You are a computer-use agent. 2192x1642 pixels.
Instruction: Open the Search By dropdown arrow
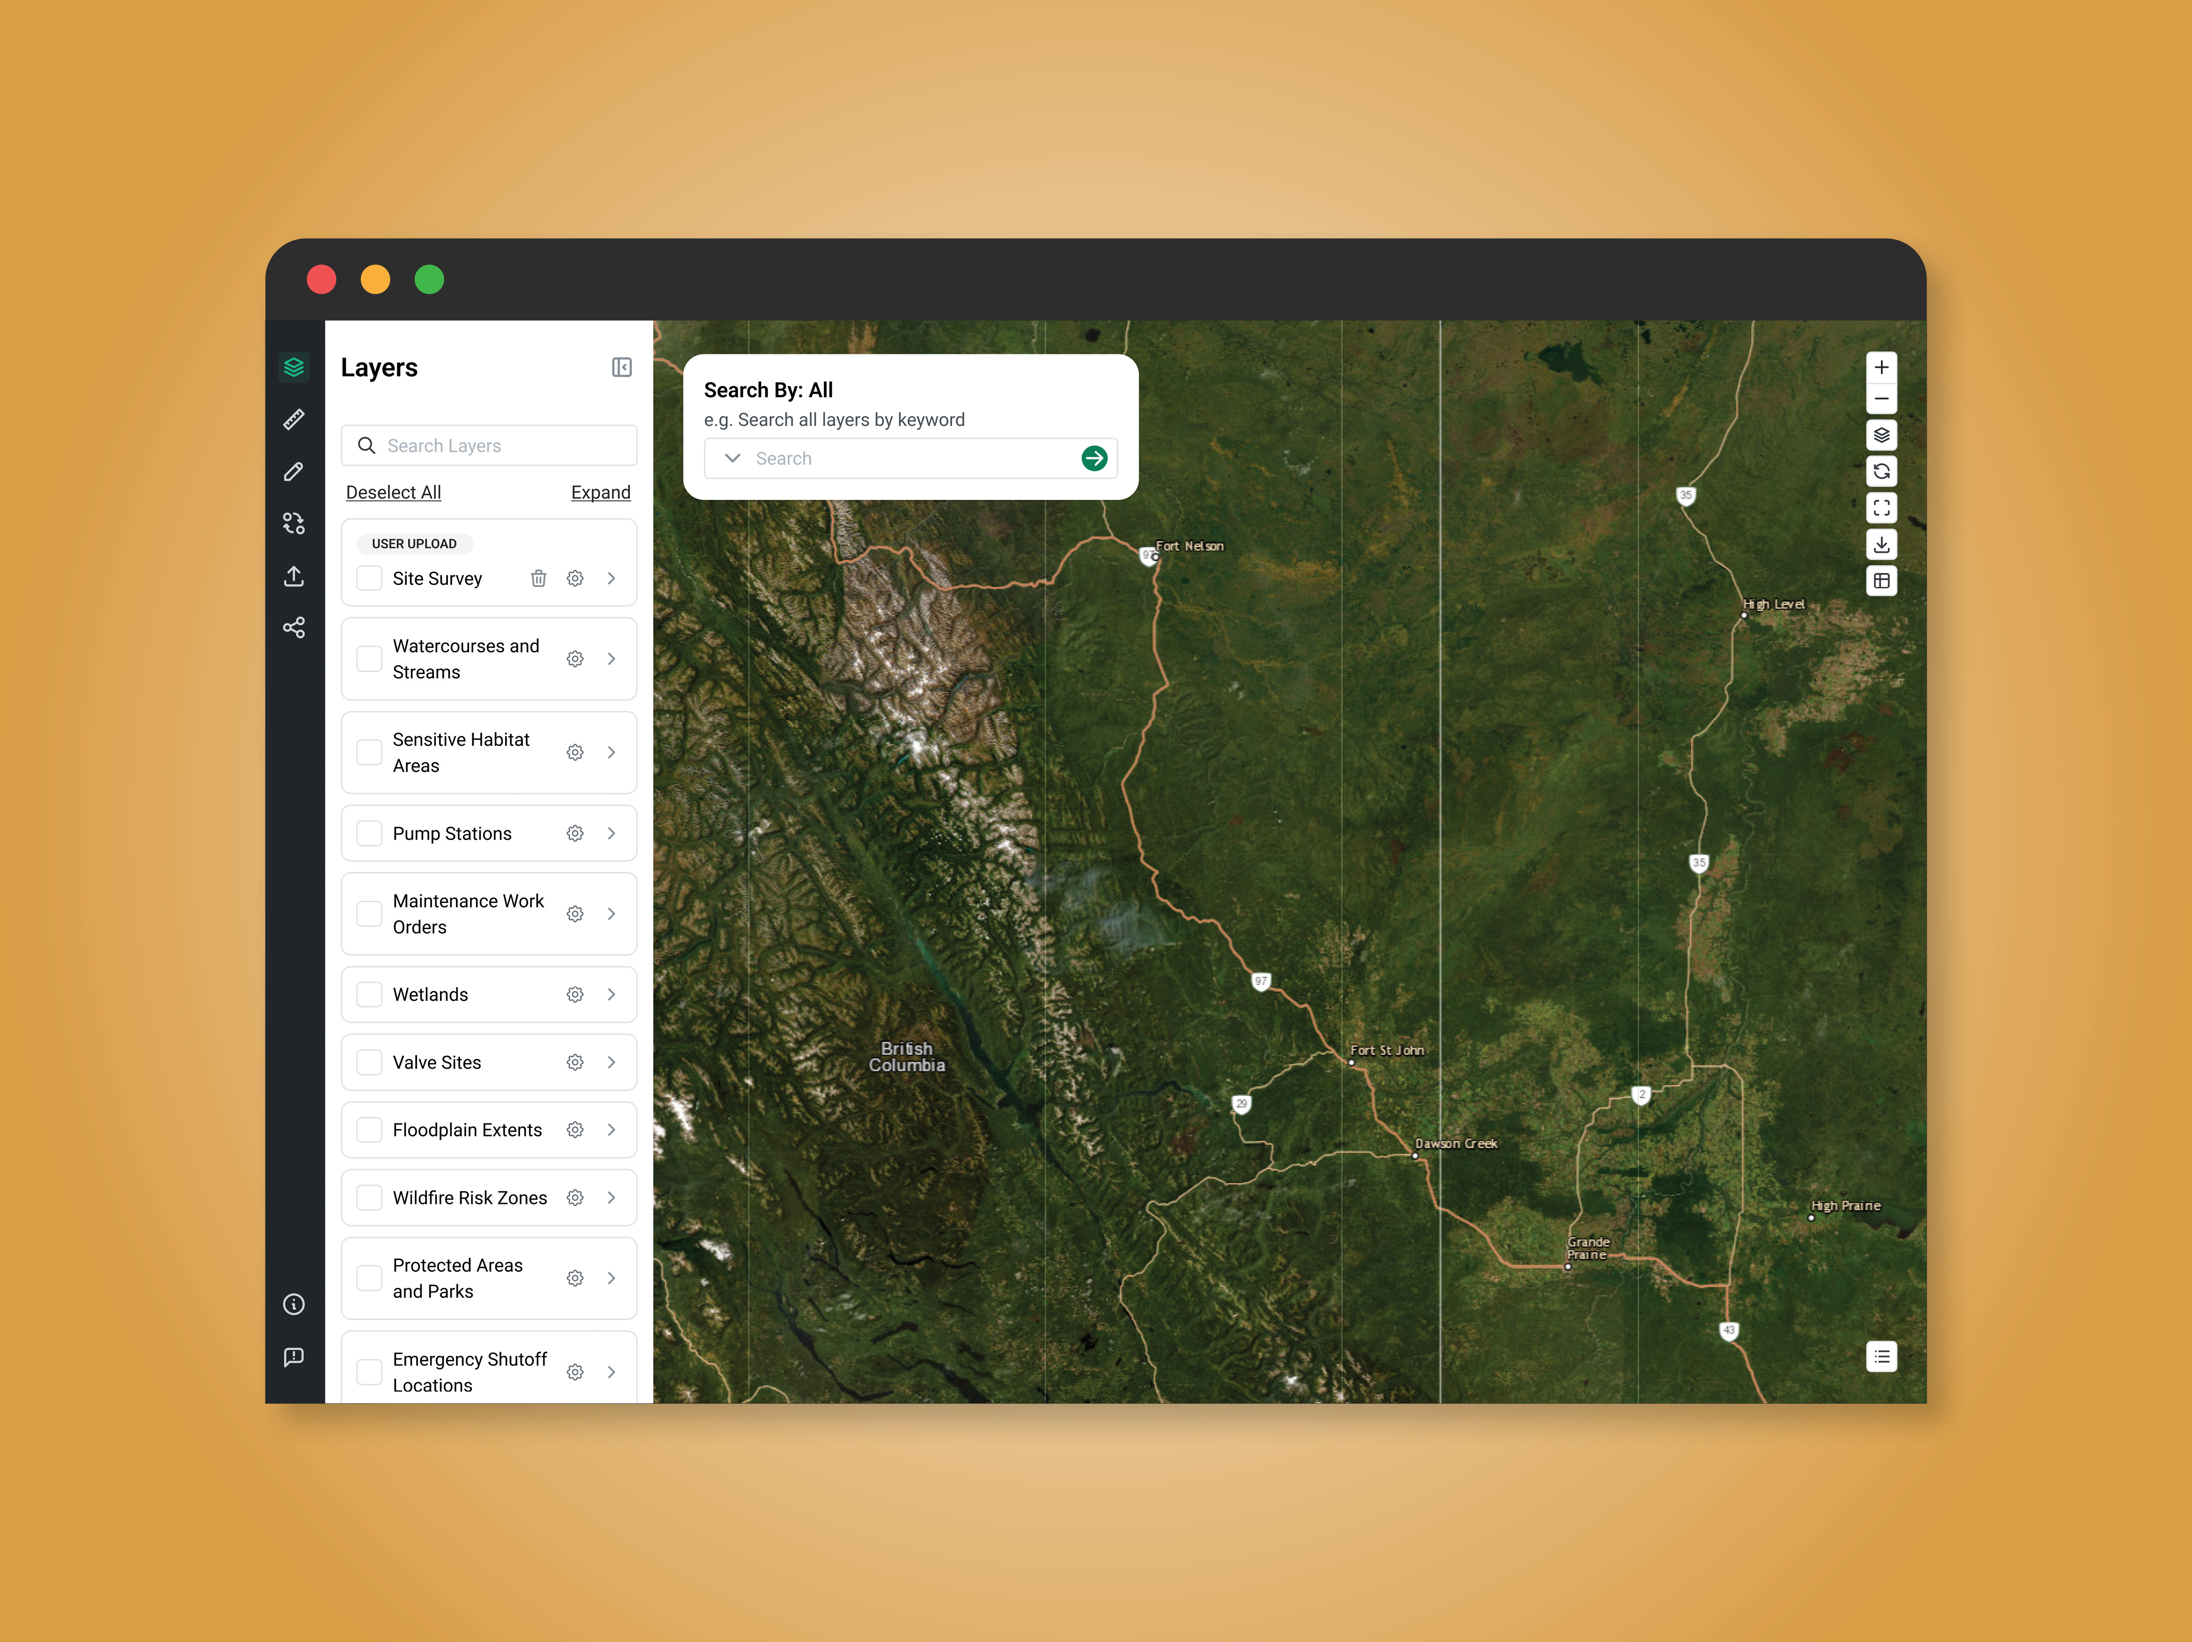[733, 459]
